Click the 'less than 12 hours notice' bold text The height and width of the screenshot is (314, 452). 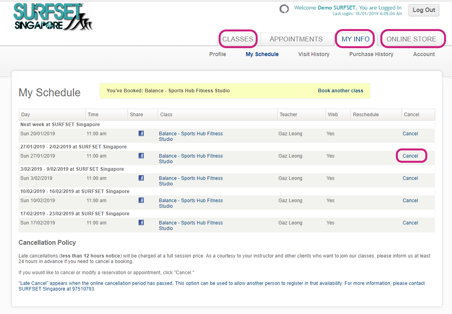(90, 256)
